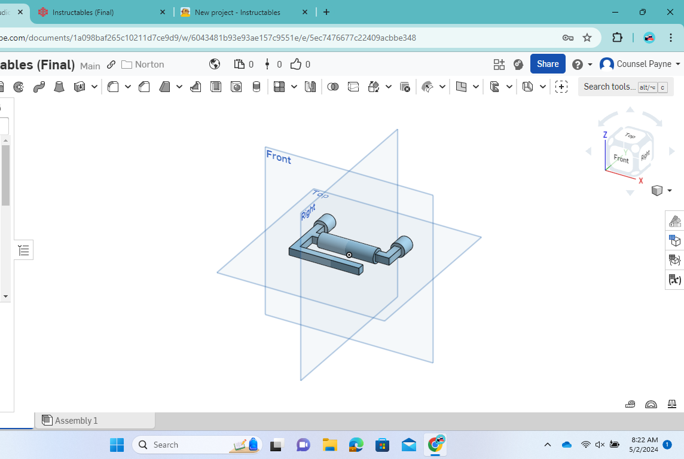Click the Mass properties scale icon
This screenshot has width=684, height=459.
click(672, 404)
